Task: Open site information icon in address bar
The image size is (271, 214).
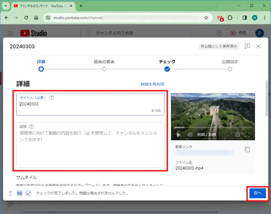Action: (x=48, y=17)
